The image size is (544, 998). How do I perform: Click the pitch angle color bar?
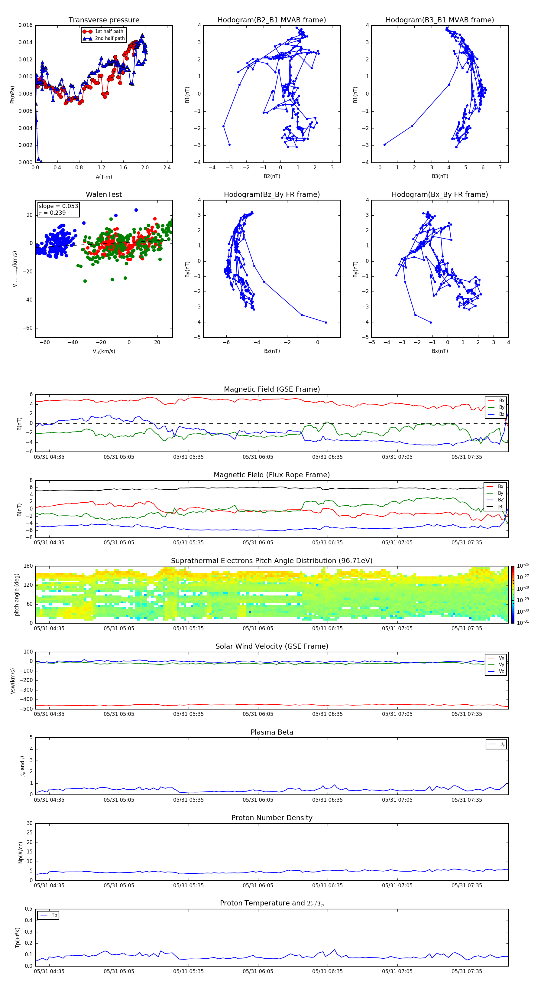(513, 595)
